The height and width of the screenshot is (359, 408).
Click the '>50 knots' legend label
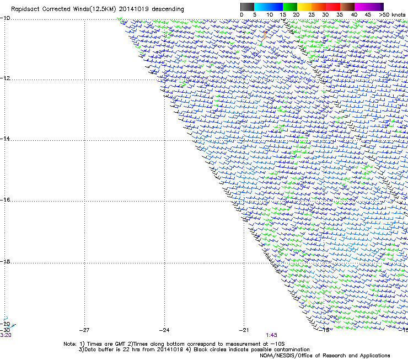point(392,15)
